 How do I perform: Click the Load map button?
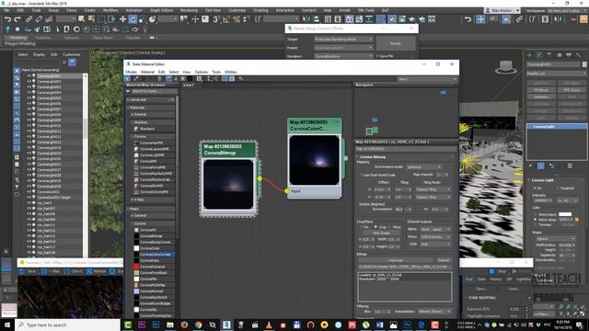point(395,260)
